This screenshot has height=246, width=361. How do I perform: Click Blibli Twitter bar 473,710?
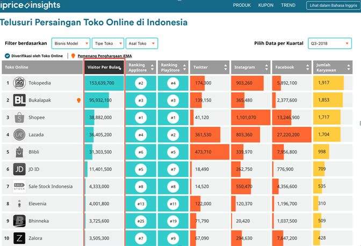tap(210, 152)
